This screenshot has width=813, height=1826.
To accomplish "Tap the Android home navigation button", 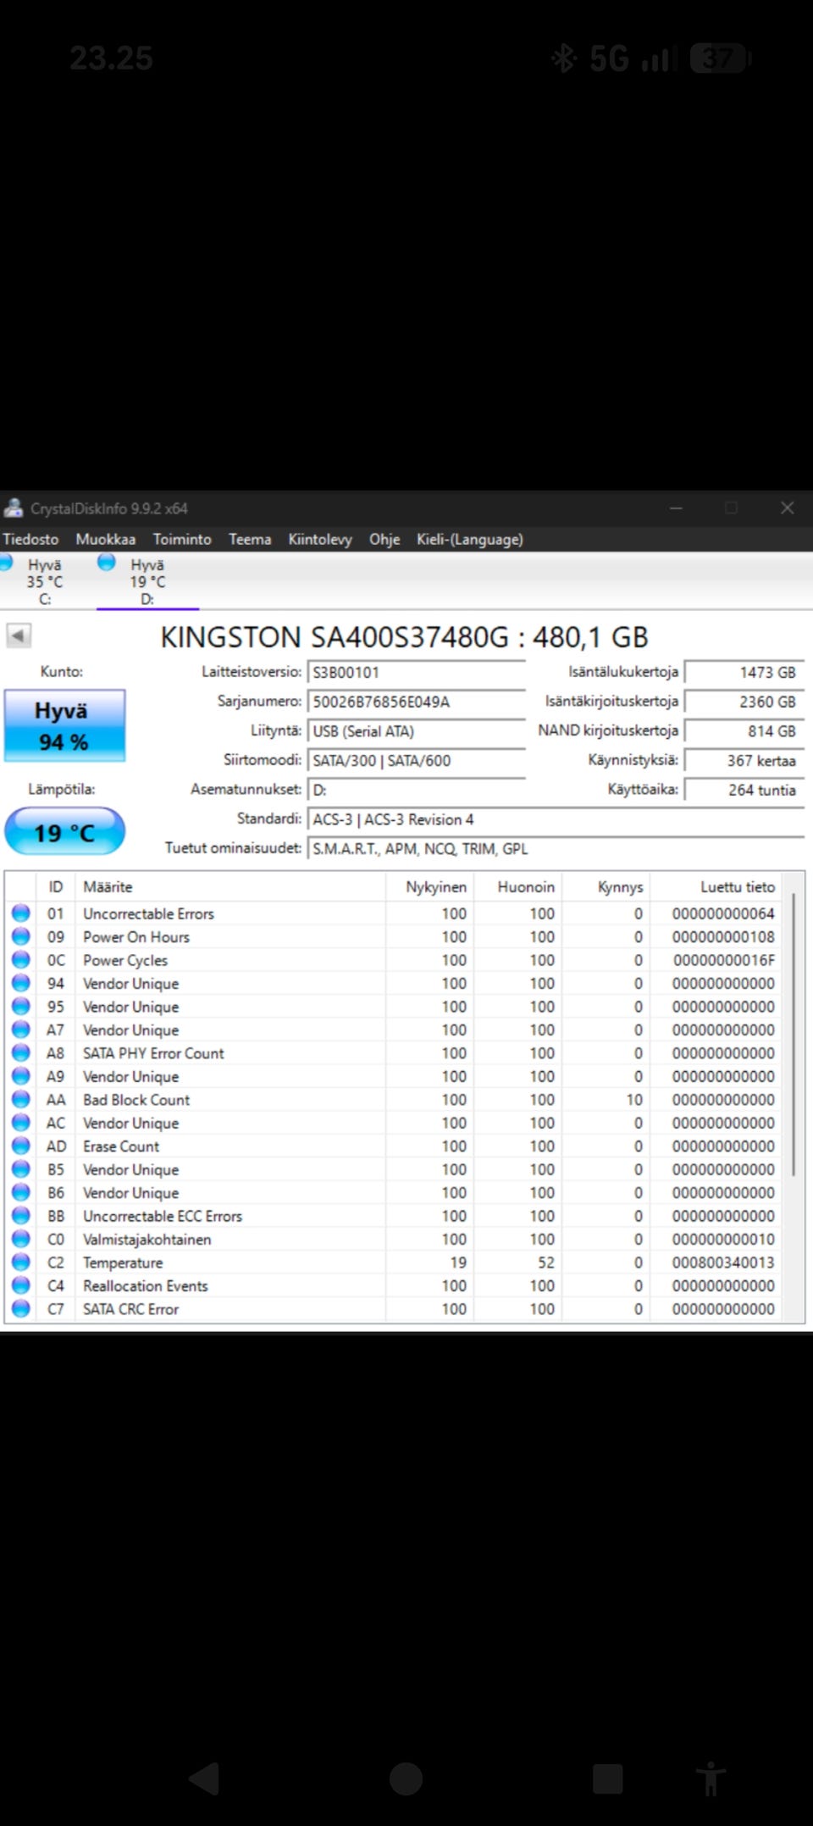I will pyautogui.click(x=406, y=1779).
